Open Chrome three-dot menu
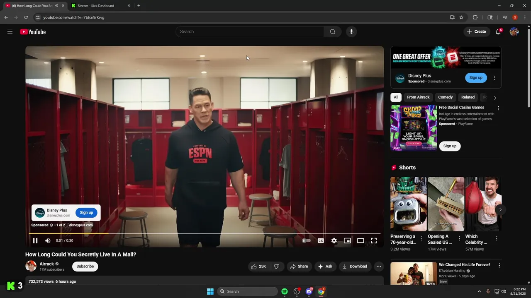531x298 pixels. pos(525,17)
